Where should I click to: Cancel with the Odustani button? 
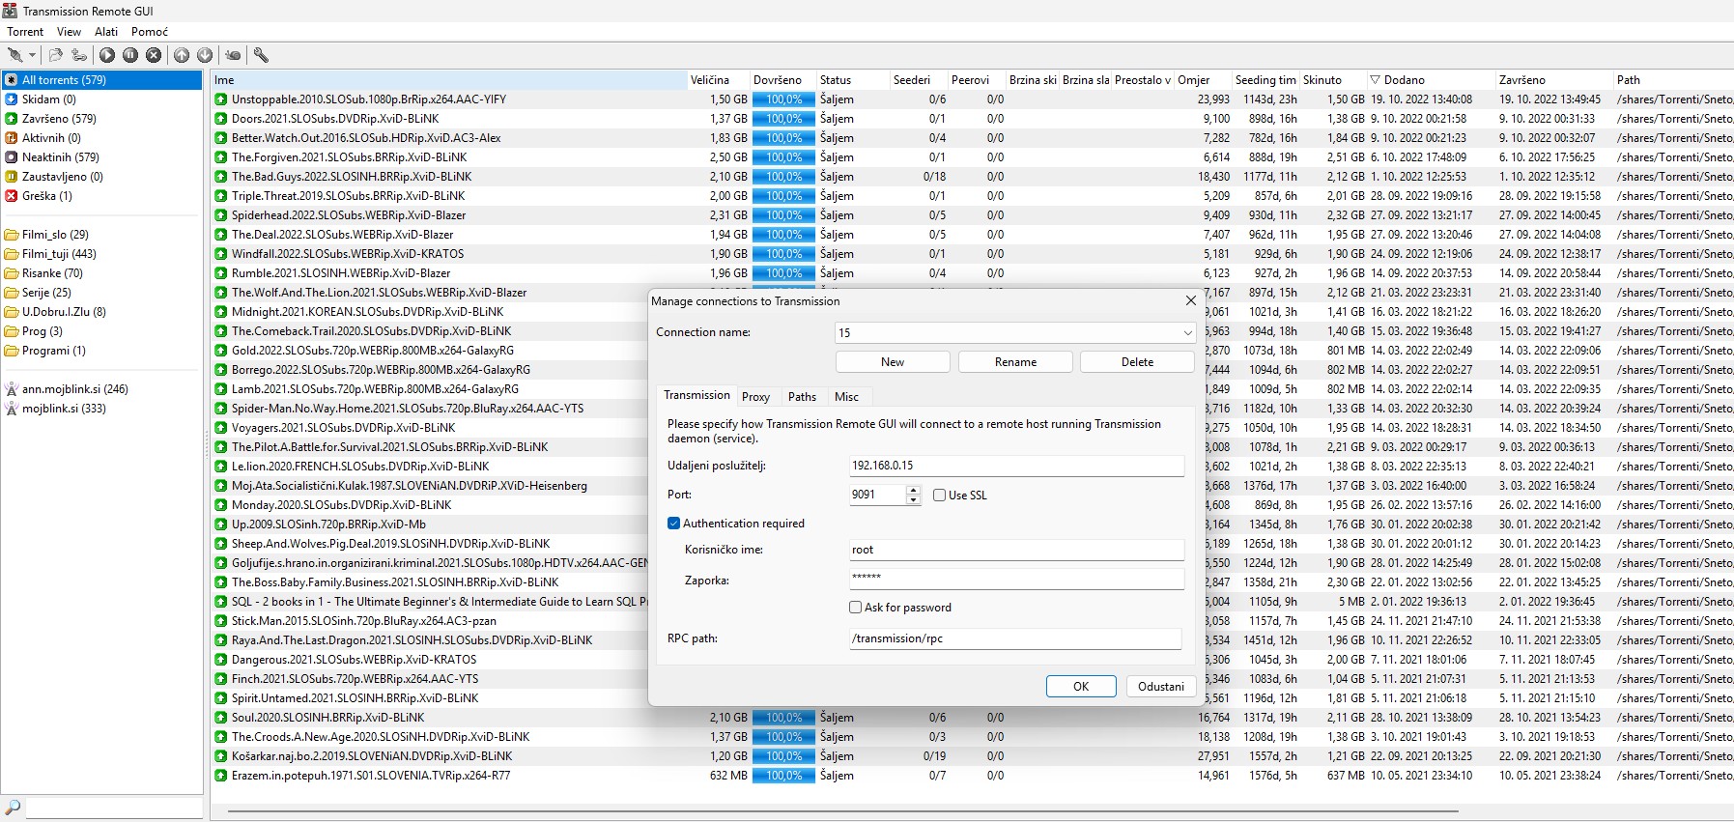pyautogui.click(x=1161, y=687)
